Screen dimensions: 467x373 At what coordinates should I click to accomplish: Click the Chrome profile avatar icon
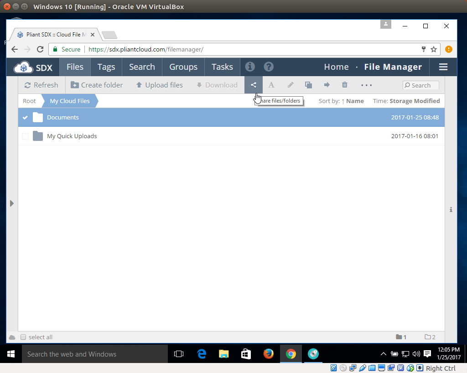point(386,24)
